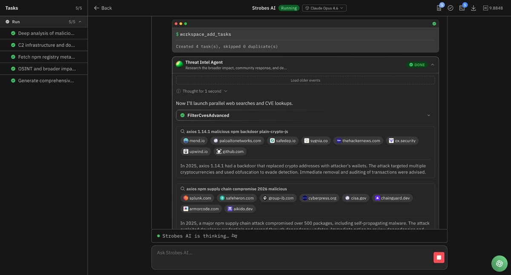Image resolution: width=511 pixels, height=275 pixels.
Task: Open the mend.io source link
Action: [x=194, y=141]
